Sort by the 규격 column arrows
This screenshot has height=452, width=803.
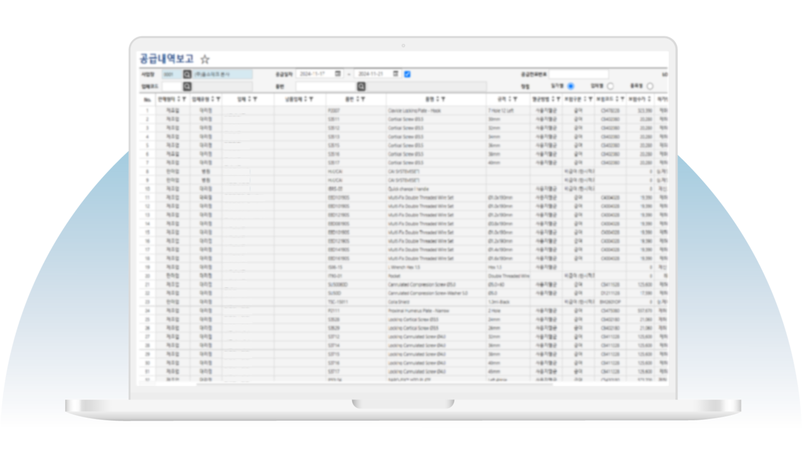[510, 99]
